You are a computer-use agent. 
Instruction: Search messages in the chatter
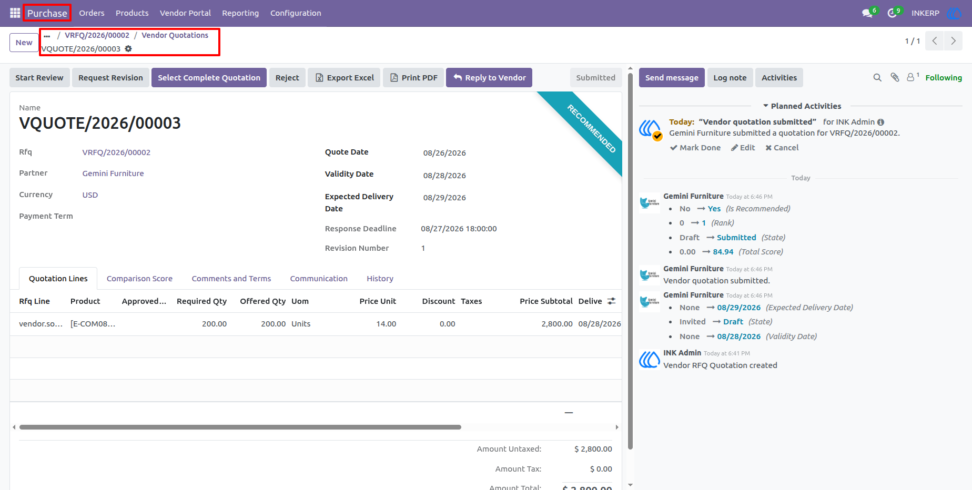(x=877, y=78)
